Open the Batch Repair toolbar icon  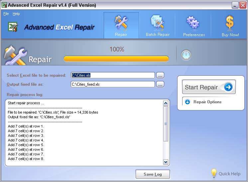[x=158, y=23]
